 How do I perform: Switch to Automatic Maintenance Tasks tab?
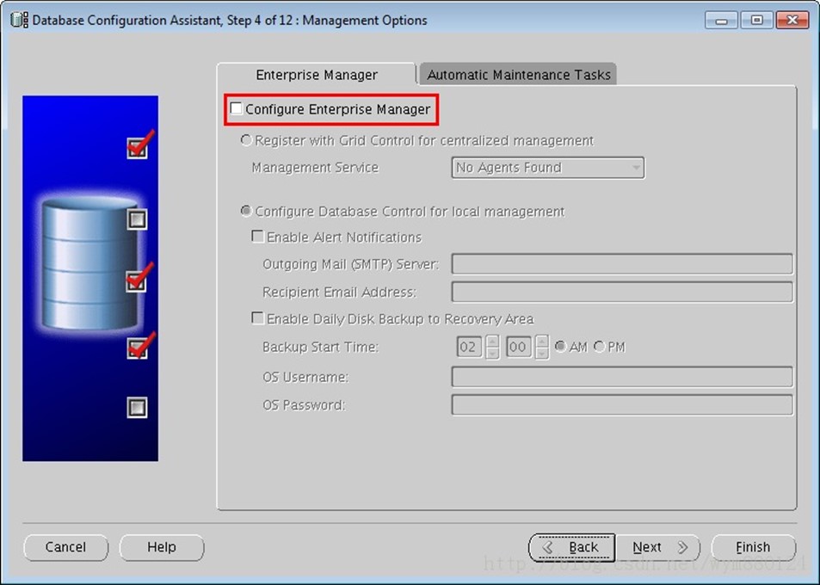click(518, 75)
